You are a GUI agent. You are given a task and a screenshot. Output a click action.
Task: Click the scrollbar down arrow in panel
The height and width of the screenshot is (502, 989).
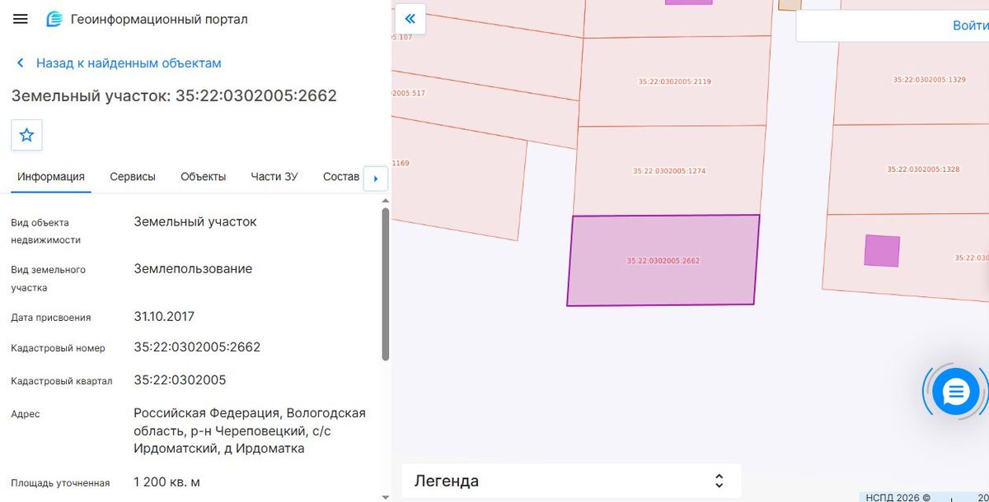pyautogui.click(x=386, y=496)
